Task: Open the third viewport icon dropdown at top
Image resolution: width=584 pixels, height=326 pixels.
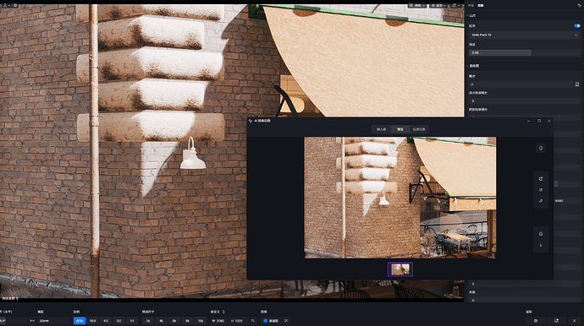Action: pos(455,6)
